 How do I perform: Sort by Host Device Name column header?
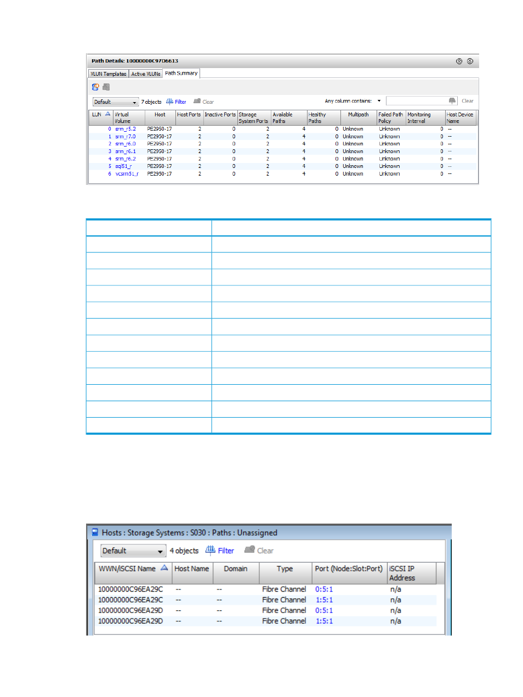pos(461,117)
